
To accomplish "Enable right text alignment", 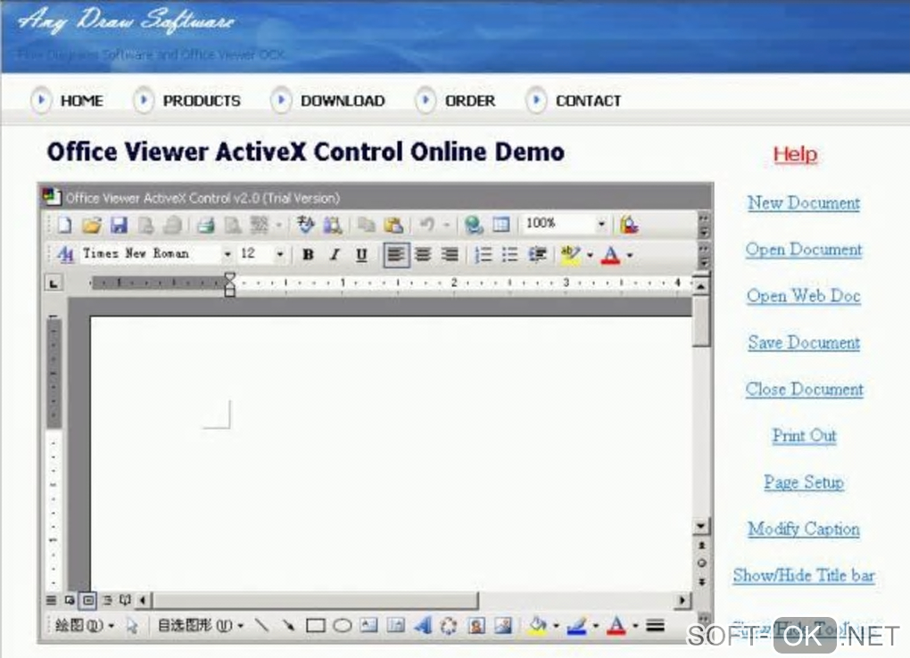I will (450, 255).
